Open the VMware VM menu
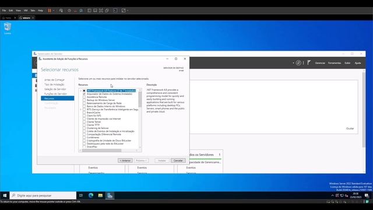This screenshot has width=373, height=210. click(26, 10)
